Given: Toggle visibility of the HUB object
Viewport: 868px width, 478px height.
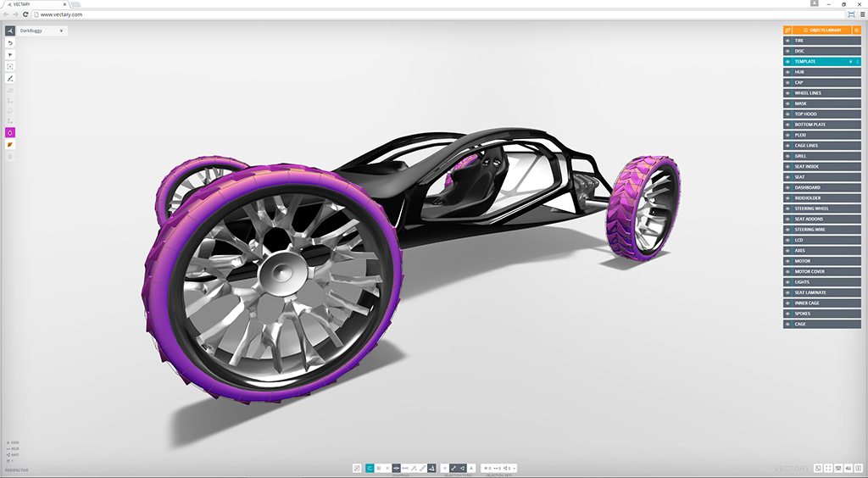Looking at the screenshot, I should pyautogui.click(x=787, y=72).
